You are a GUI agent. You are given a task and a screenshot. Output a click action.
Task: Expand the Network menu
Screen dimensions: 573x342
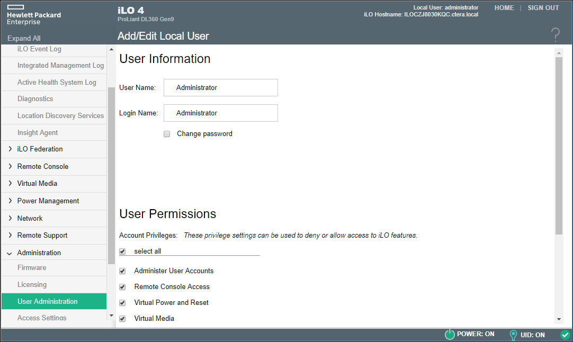tap(54, 218)
